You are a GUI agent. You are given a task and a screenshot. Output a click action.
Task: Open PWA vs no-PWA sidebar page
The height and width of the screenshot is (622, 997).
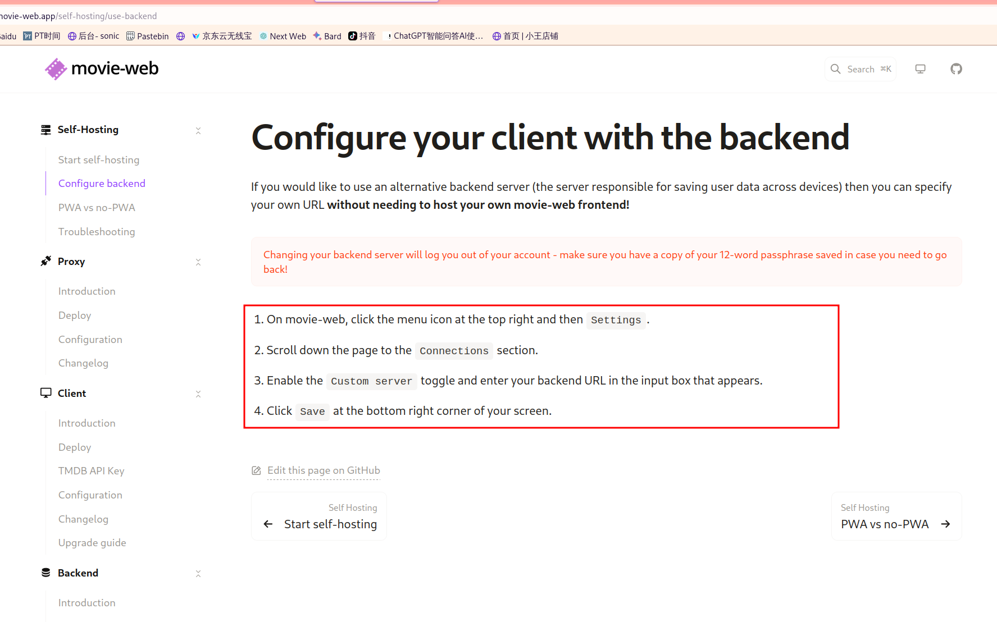point(97,208)
